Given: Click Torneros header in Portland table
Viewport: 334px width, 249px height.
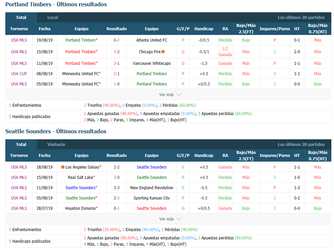Looking at the screenshot, I should click(19, 29).
